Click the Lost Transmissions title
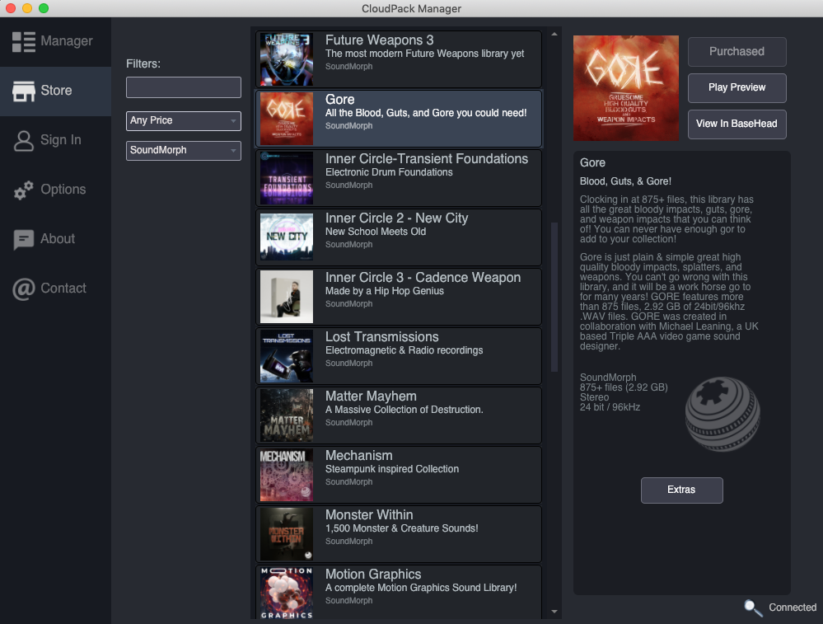This screenshot has height=624, width=823. 382,336
